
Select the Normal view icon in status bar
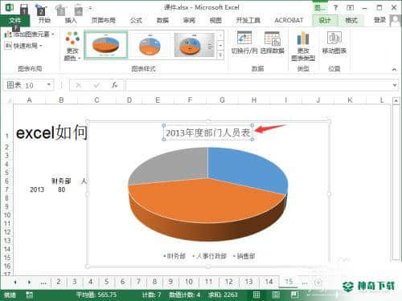pyautogui.click(x=256, y=295)
